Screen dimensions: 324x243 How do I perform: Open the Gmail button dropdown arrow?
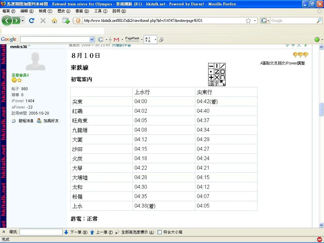tap(122, 40)
